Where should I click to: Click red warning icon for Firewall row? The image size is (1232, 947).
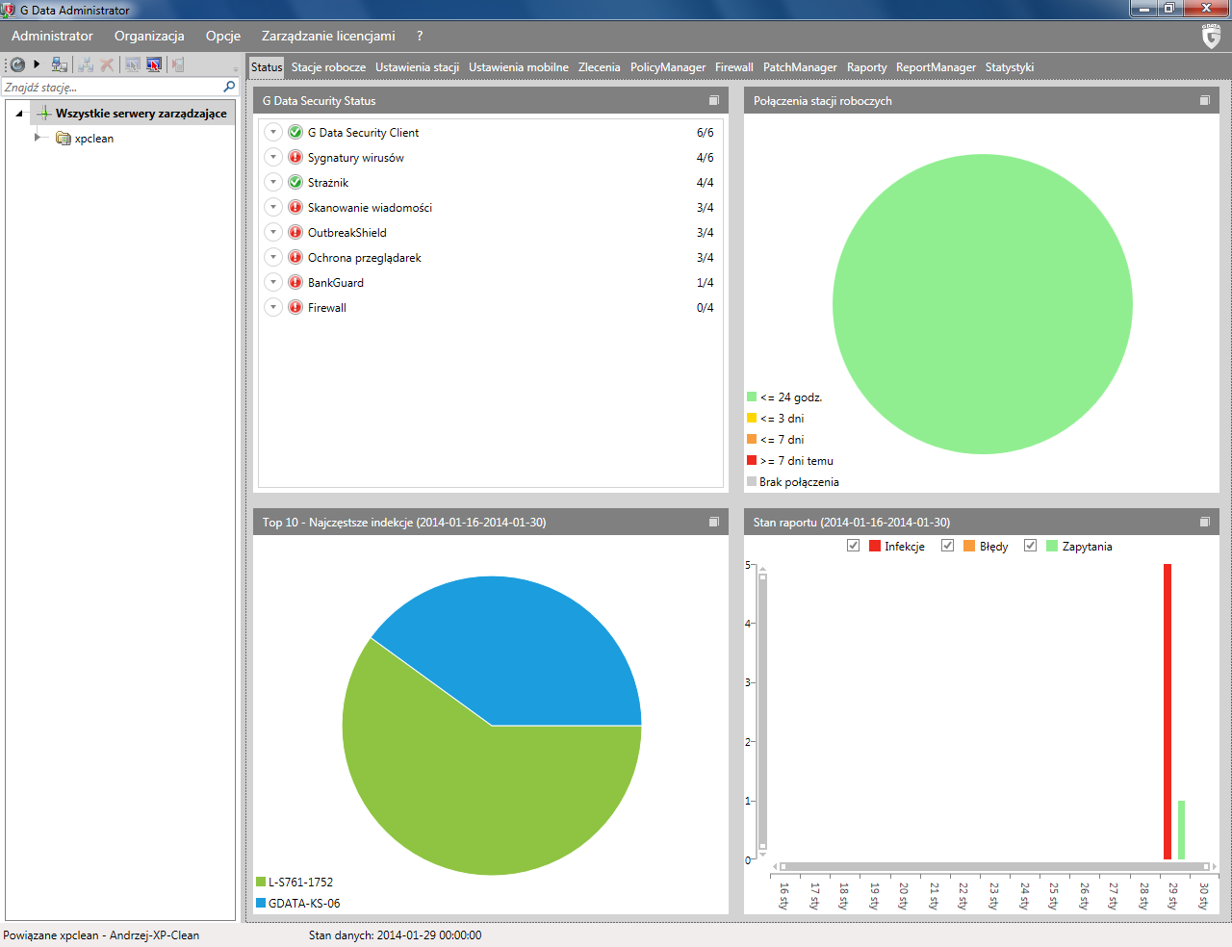tap(295, 307)
